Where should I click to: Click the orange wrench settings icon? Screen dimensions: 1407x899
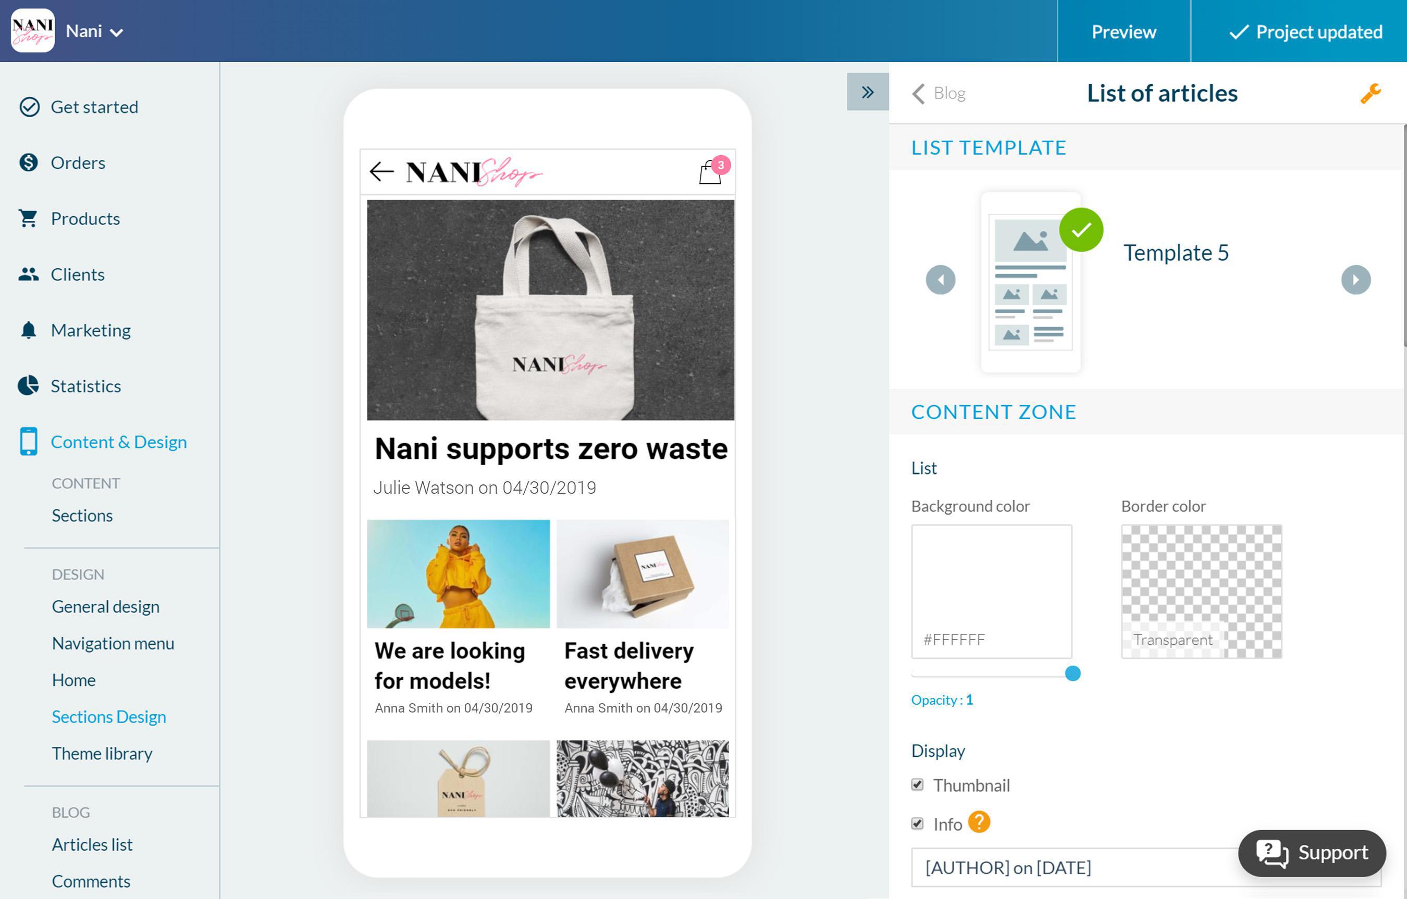coord(1370,93)
